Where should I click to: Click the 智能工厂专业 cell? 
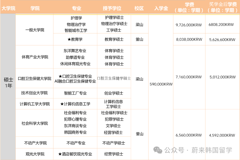[75, 93]
